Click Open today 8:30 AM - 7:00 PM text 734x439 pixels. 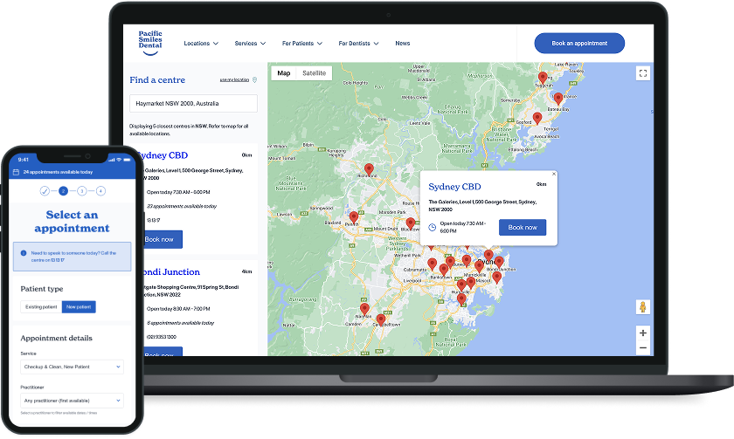tap(178, 309)
